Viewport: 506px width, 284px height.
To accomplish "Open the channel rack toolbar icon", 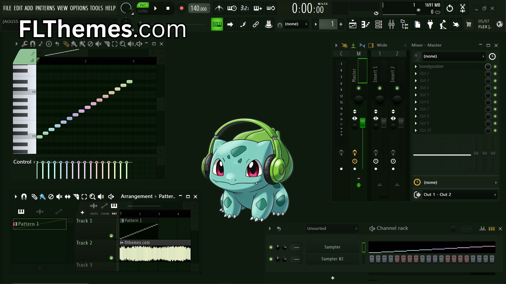I will [x=378, y=24].
